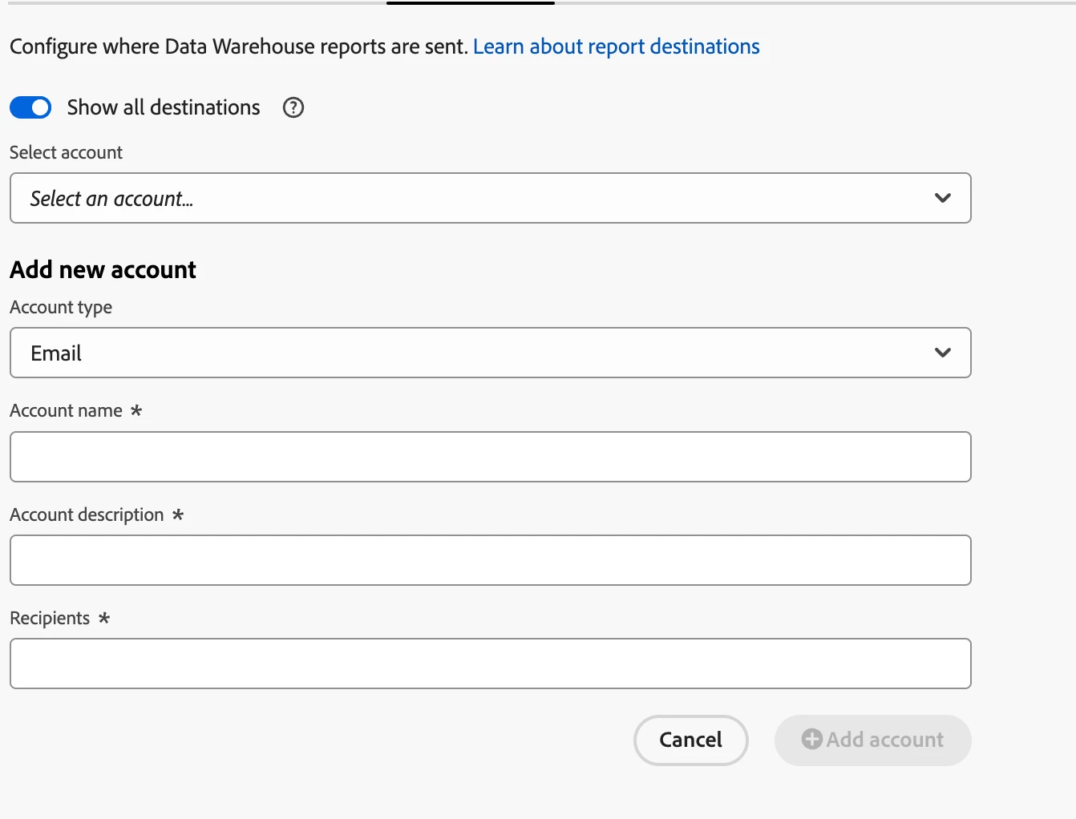Click the Add new account heading
The image size is (1076, 819).
[x=103, y=269]
